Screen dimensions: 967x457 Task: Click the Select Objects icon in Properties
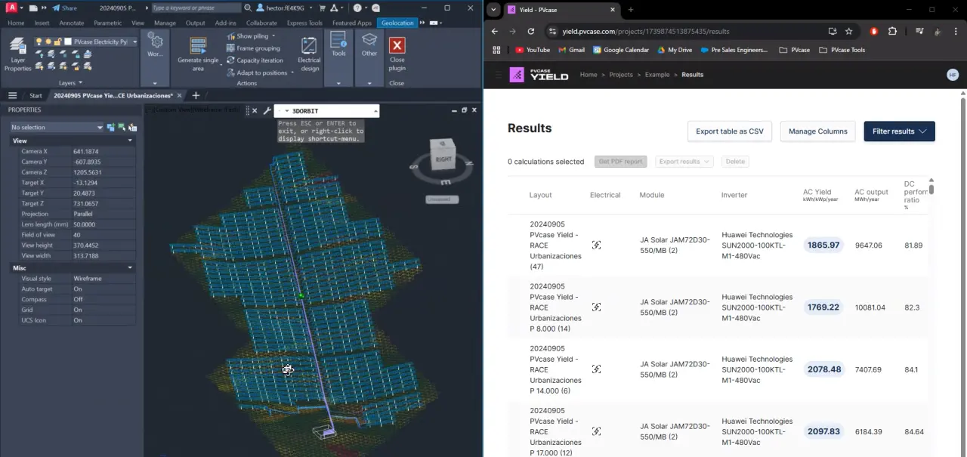[122, 128]
